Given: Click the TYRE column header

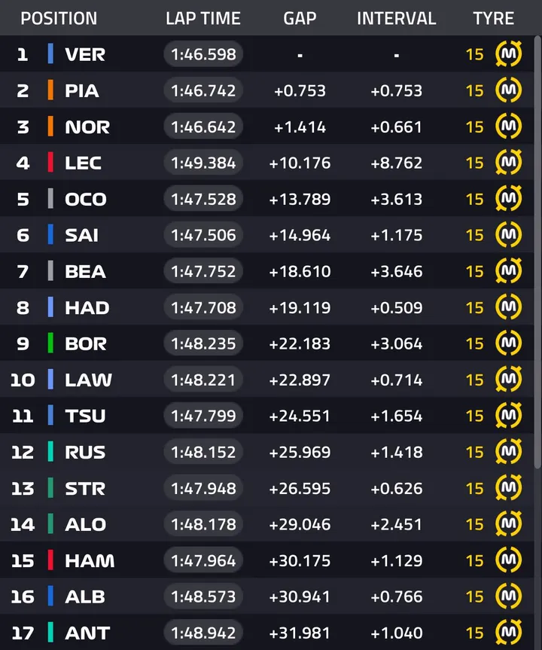Looking at the screenshot, I should (494, 18).
